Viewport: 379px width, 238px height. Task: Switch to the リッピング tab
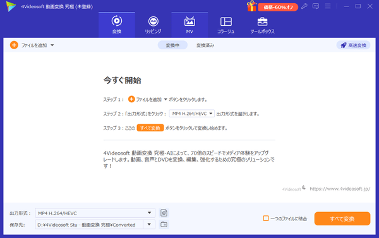153,25
